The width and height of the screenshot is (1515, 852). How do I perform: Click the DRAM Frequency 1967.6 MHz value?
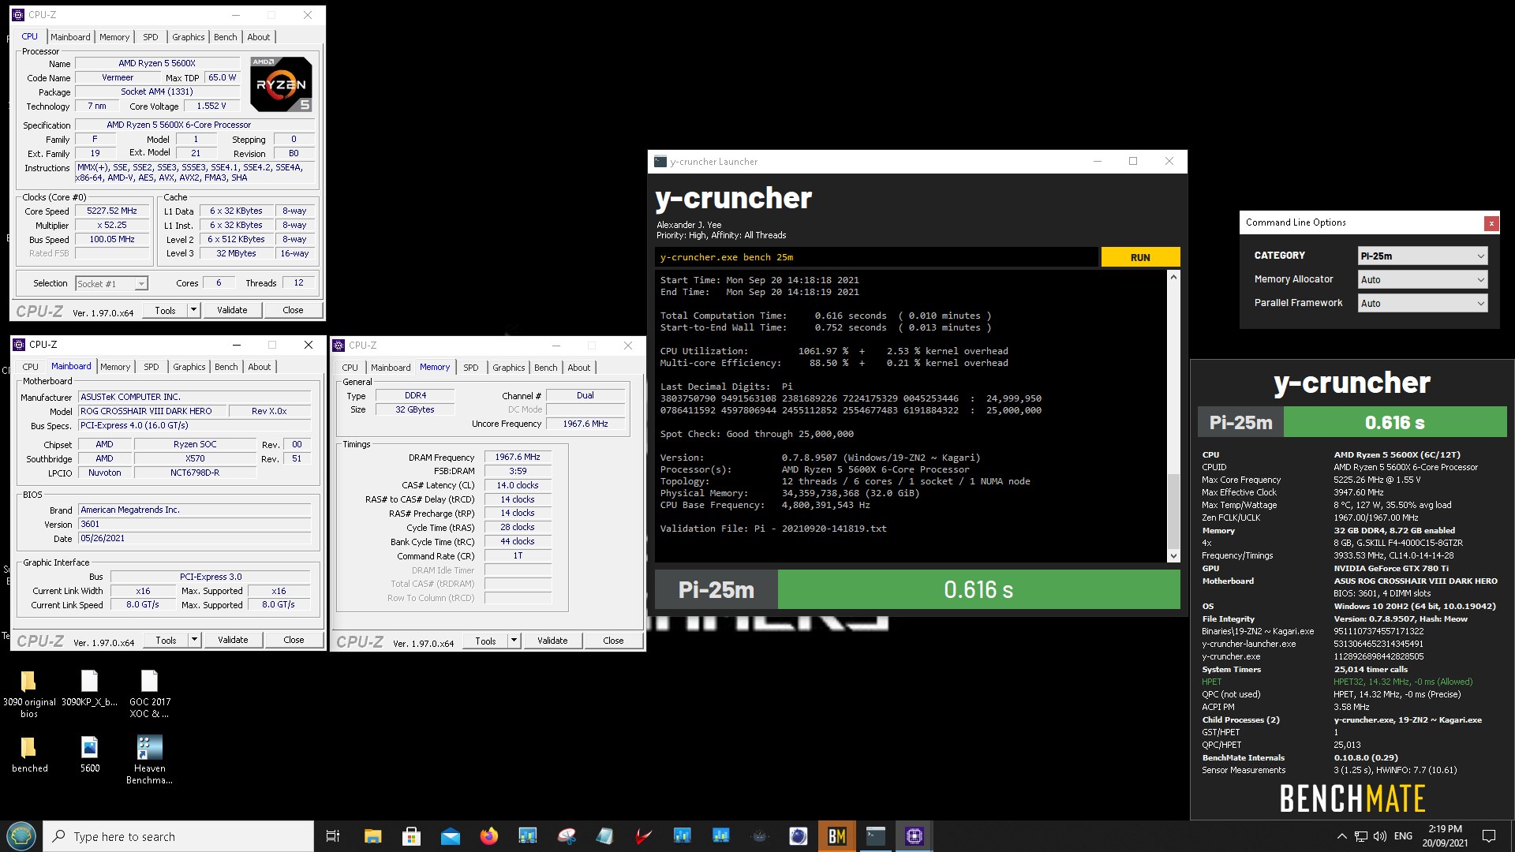(518, 458)
